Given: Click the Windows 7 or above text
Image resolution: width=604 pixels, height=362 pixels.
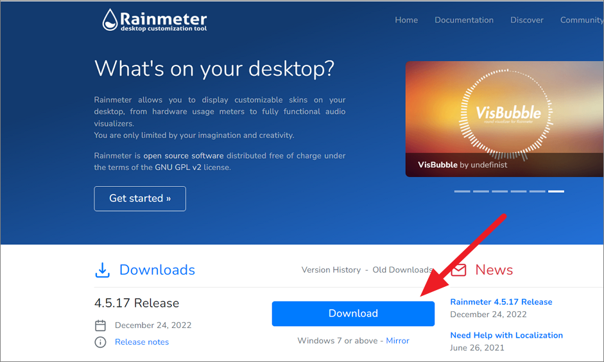Looking at the screenshot, I should (338, 341).
